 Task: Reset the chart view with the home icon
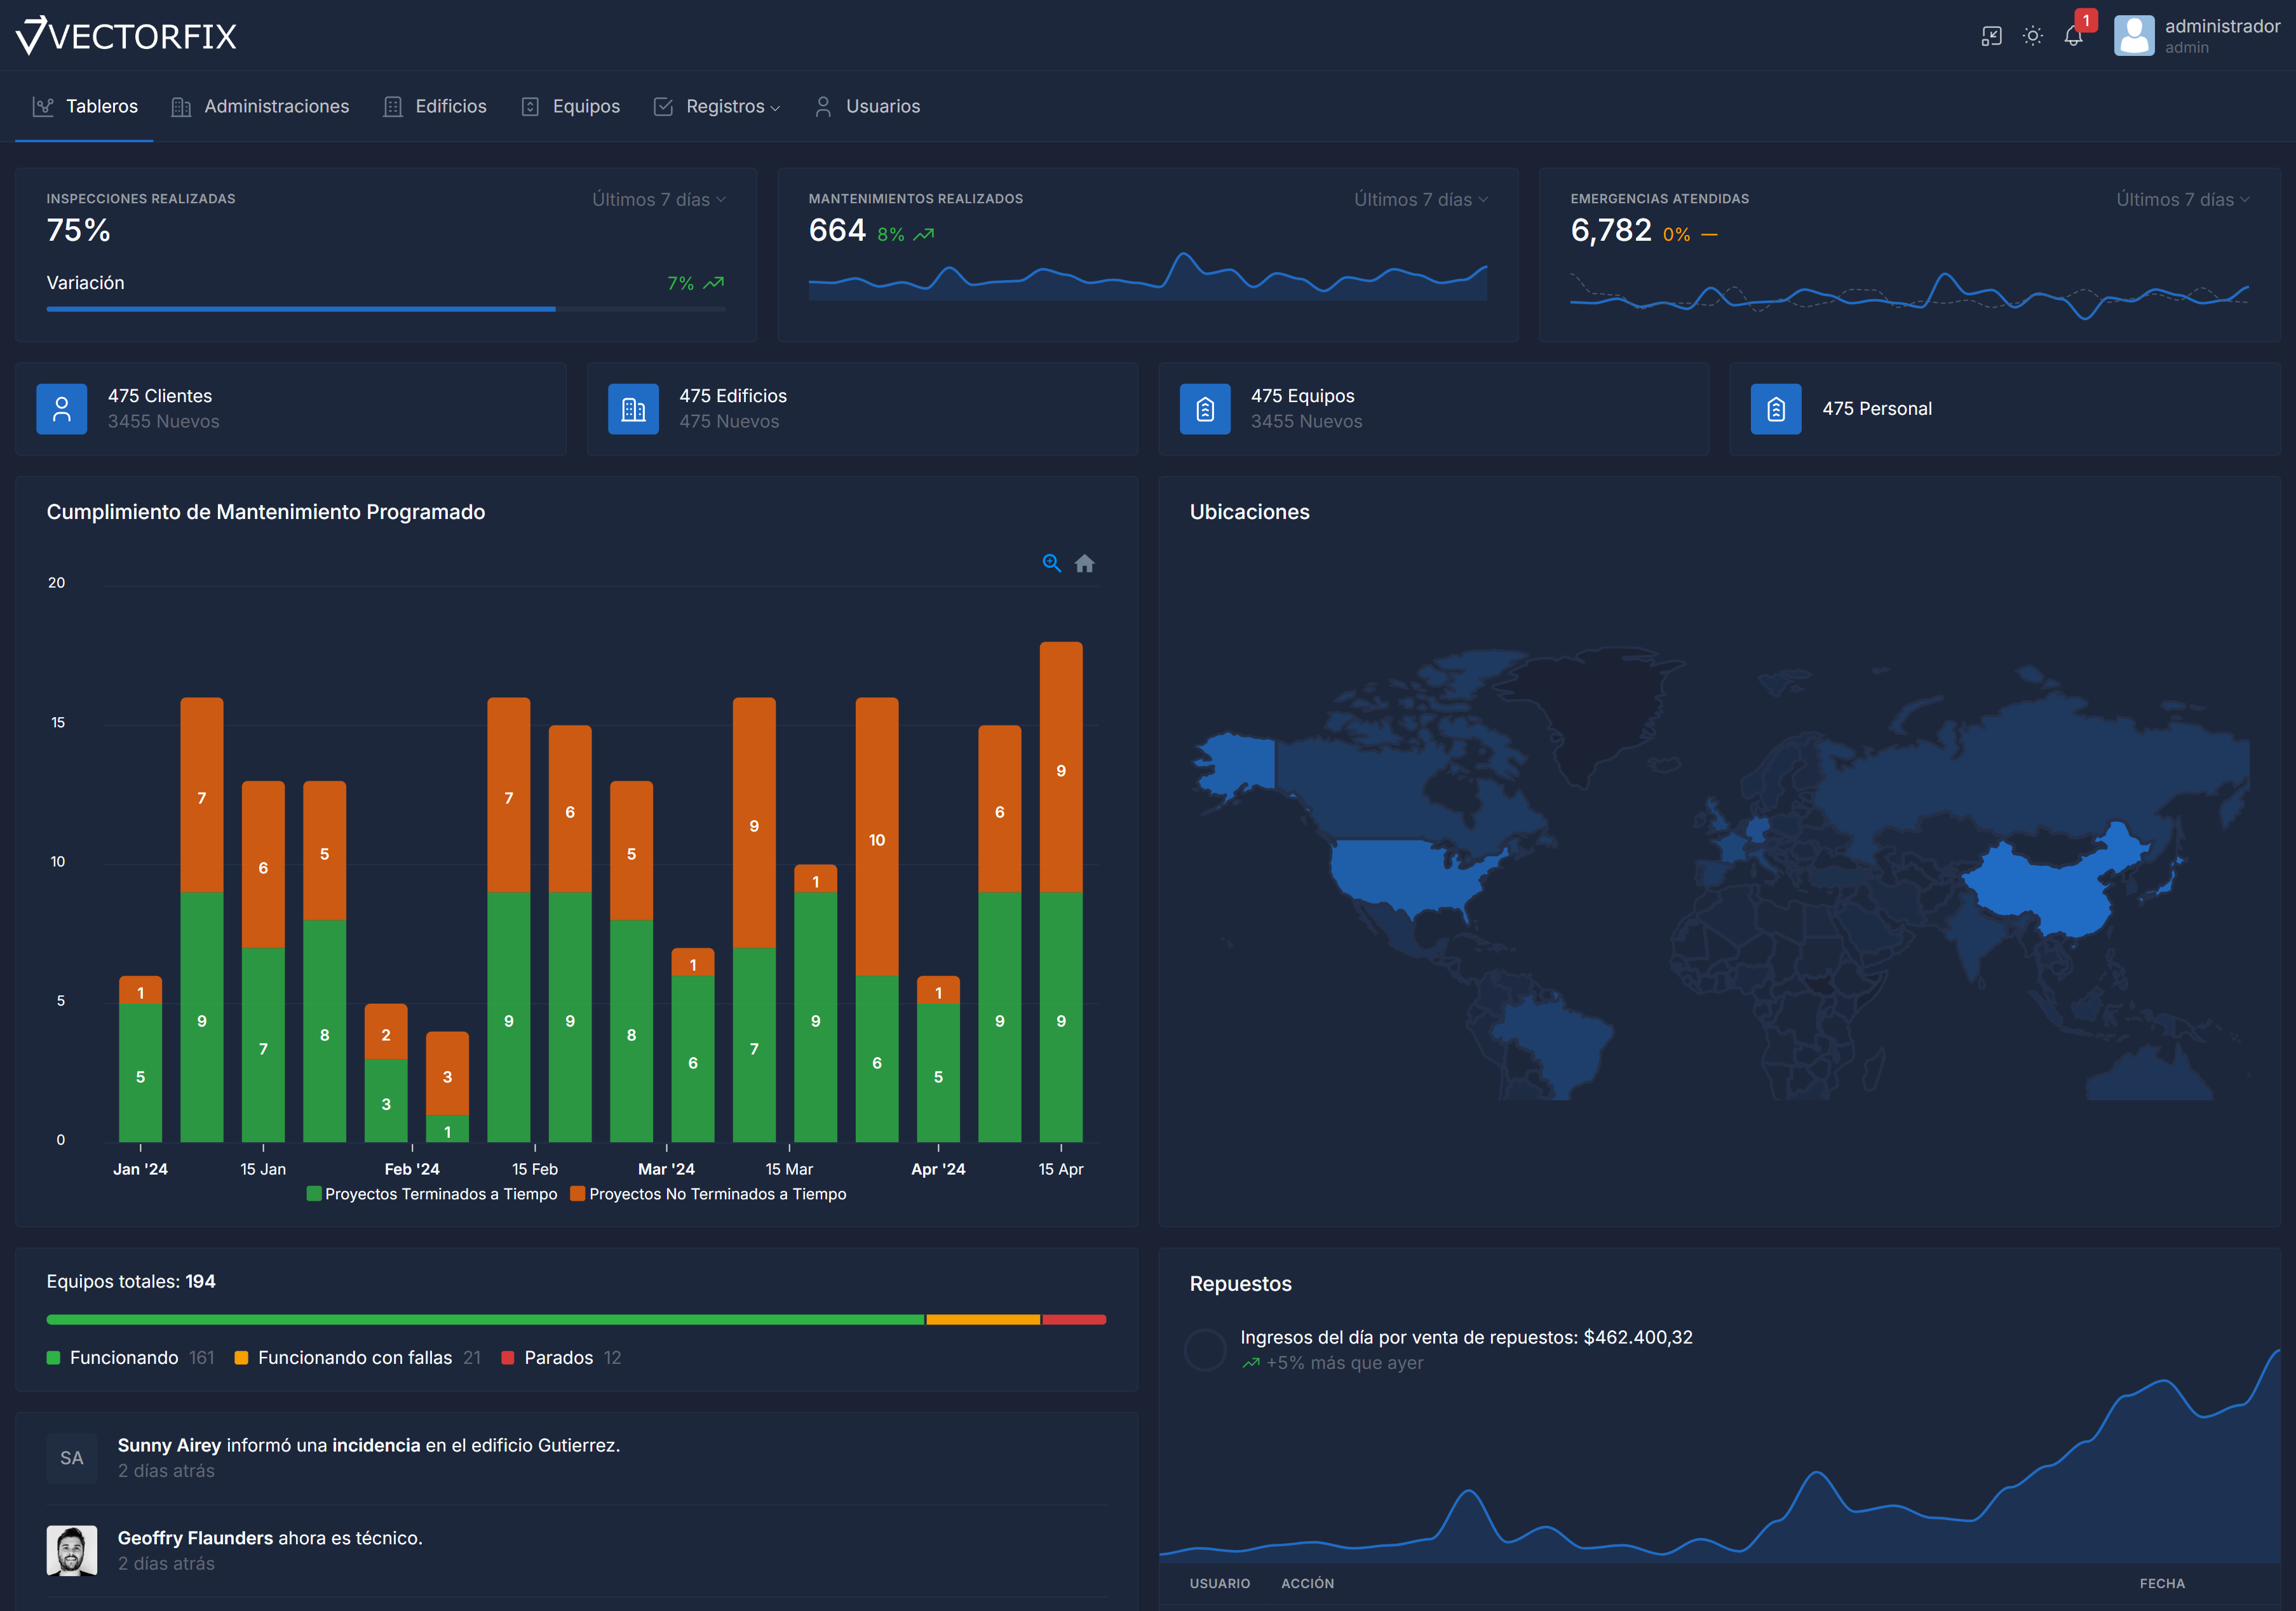click(x=1086, y=563)
